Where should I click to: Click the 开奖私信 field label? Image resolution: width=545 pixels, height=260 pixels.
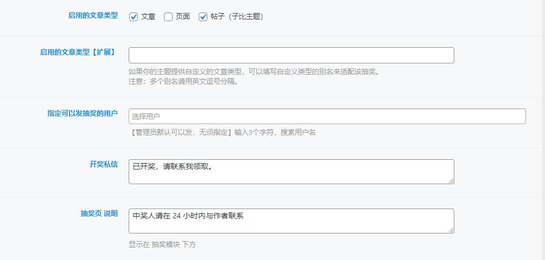104,164
